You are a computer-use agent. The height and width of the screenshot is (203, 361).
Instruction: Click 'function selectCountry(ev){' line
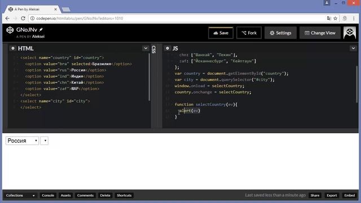click(206, 104)
